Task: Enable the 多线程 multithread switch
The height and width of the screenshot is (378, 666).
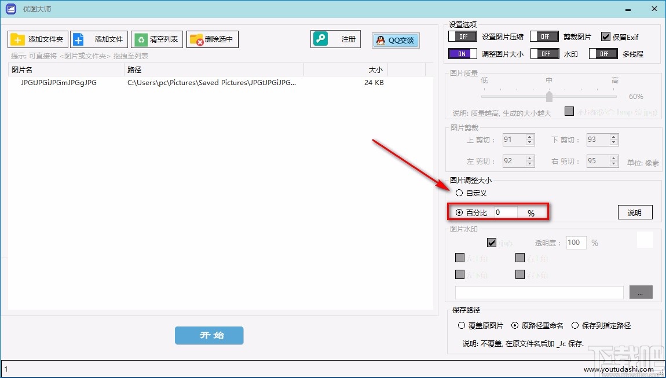Action: (x=603, y=54)
